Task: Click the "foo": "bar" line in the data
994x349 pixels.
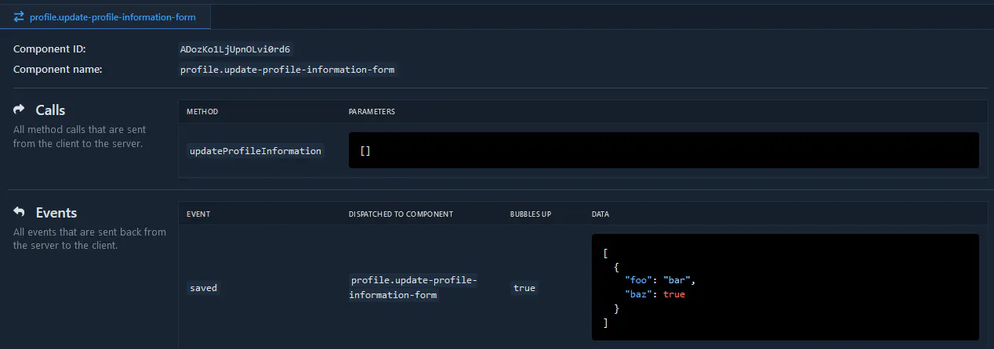Action: tap(660, 280)
